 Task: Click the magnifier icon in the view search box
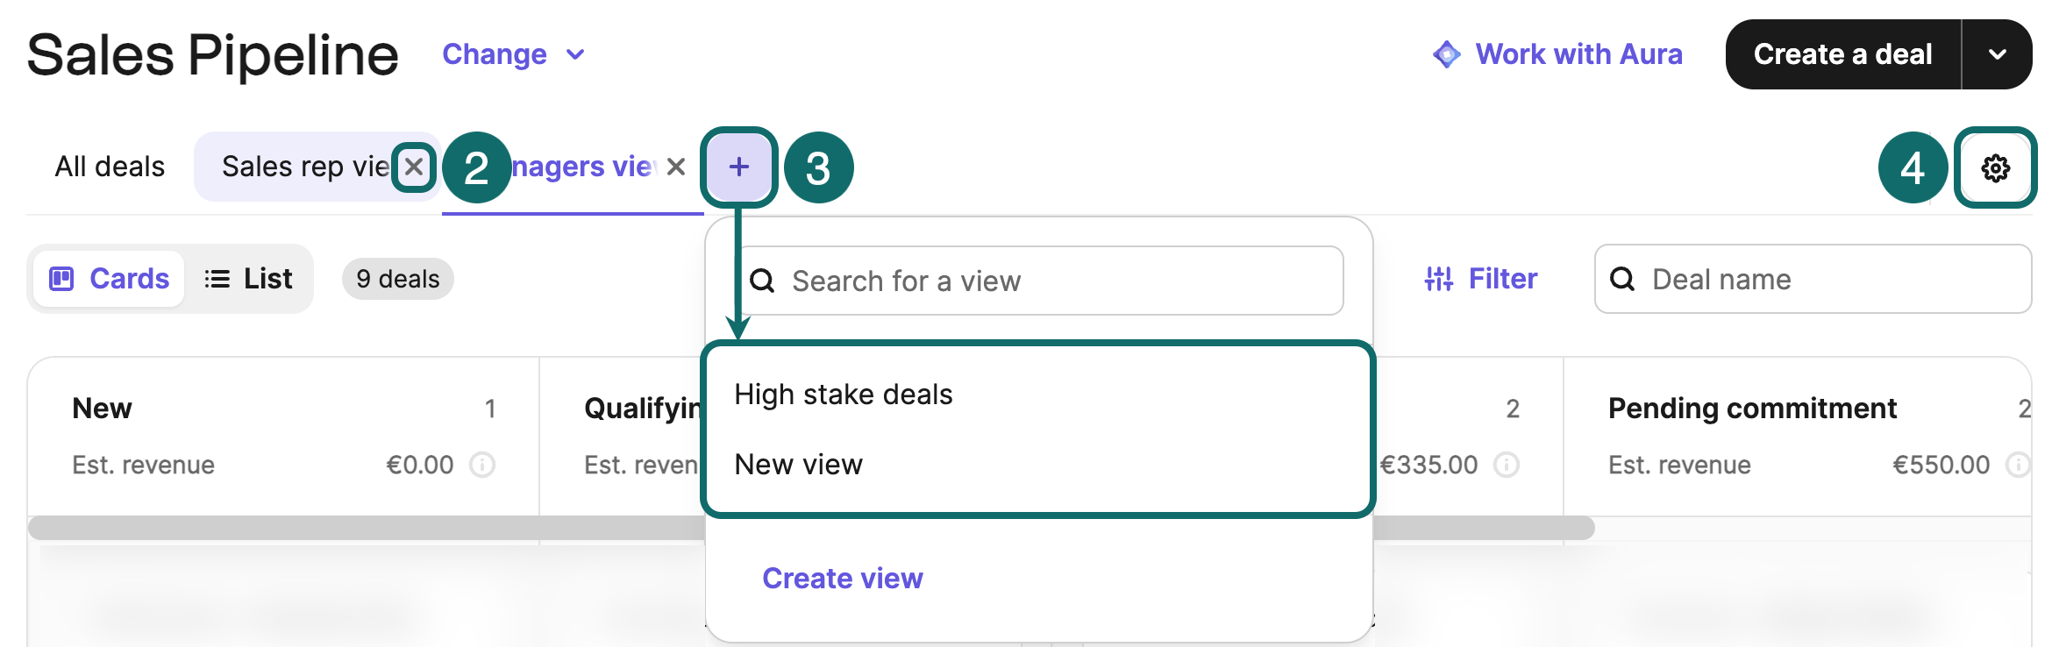(764, 281)
